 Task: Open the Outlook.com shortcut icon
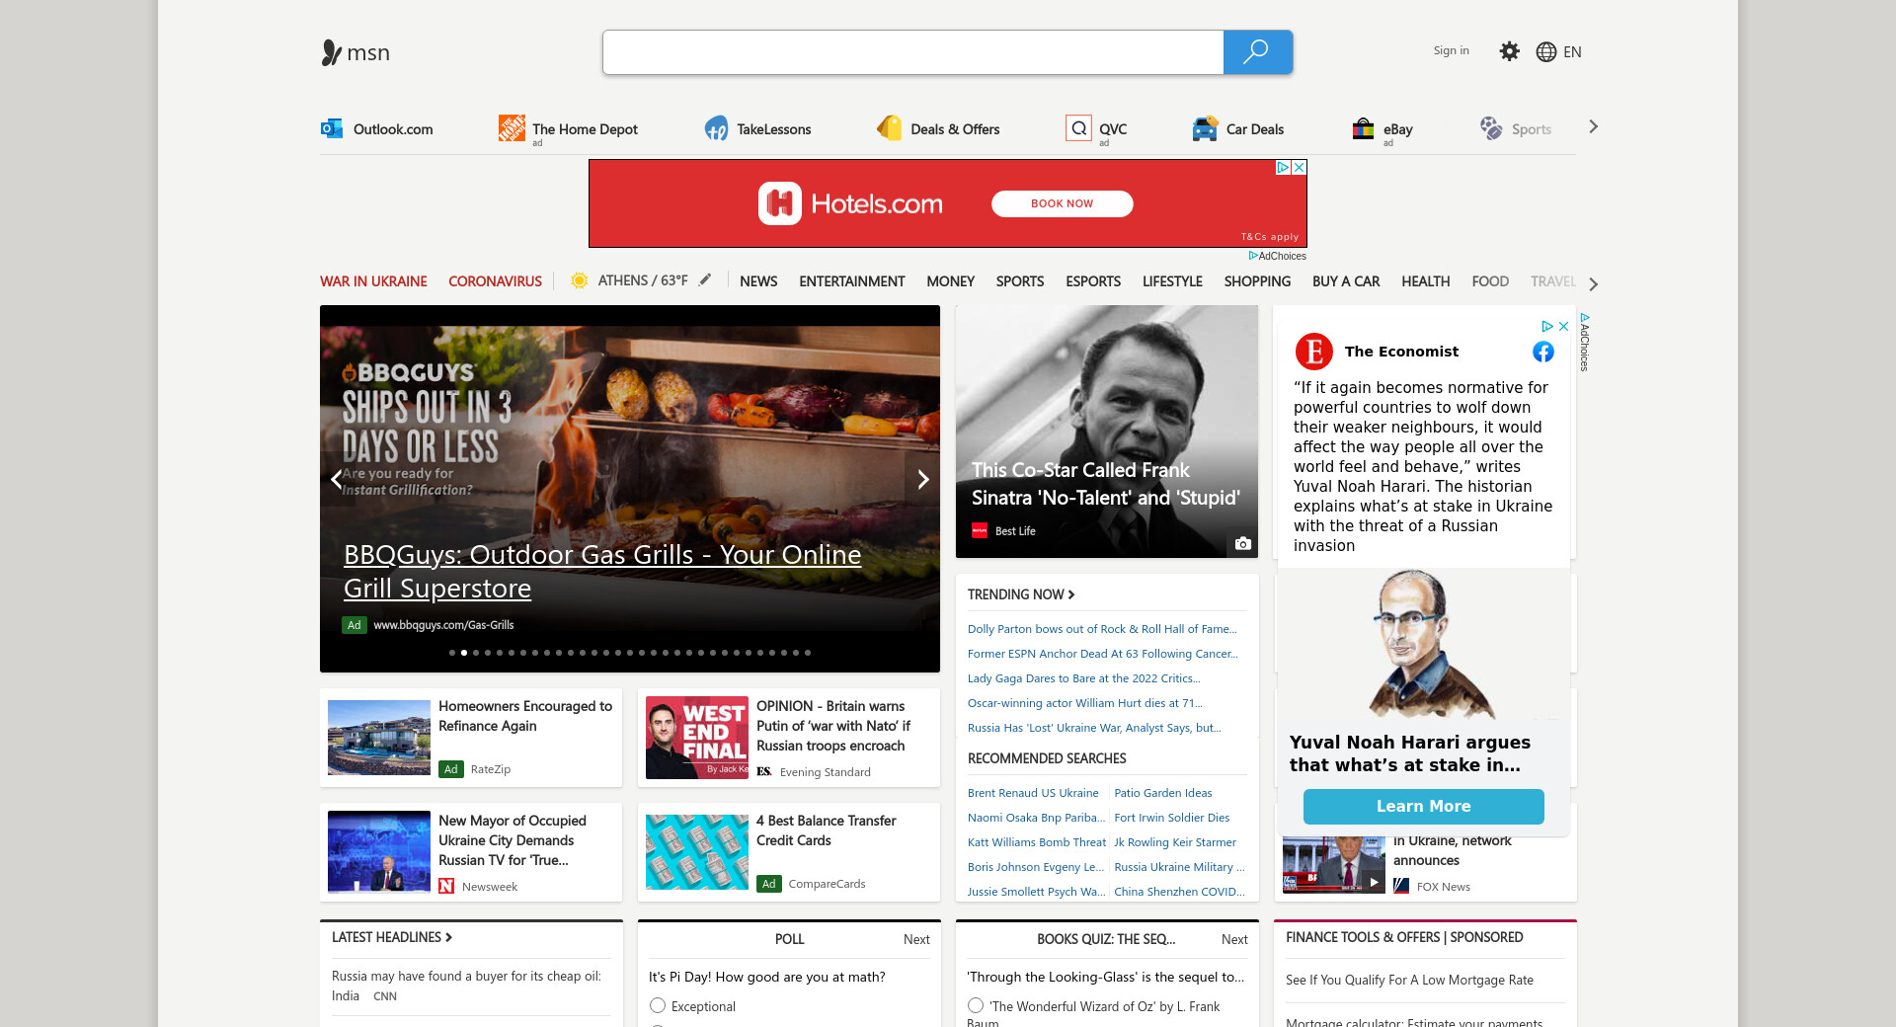[331, 128]
